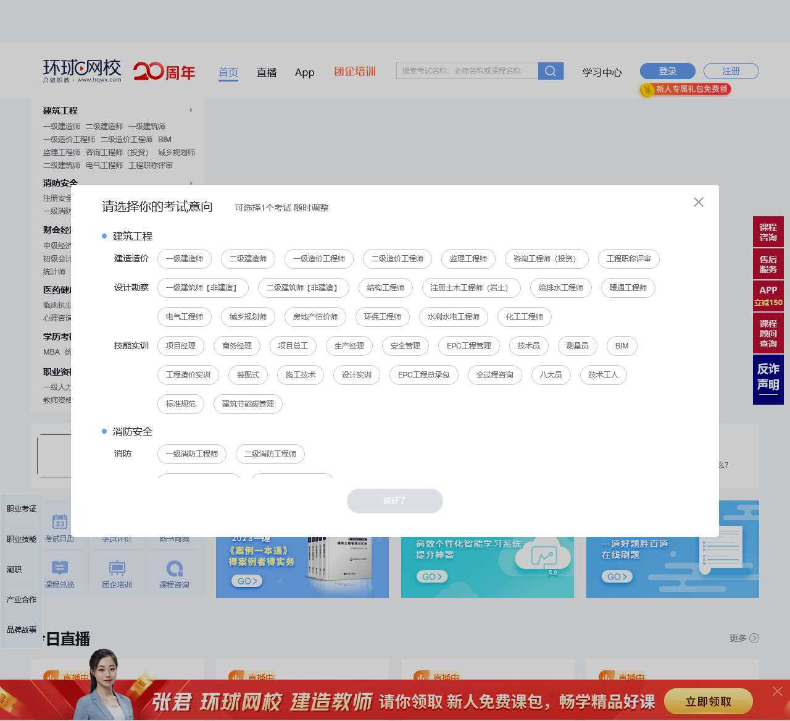This screenshot has width=790, height=721.
Task: Click the APP 立减150 sidebar badge
Action: point(768,295)
